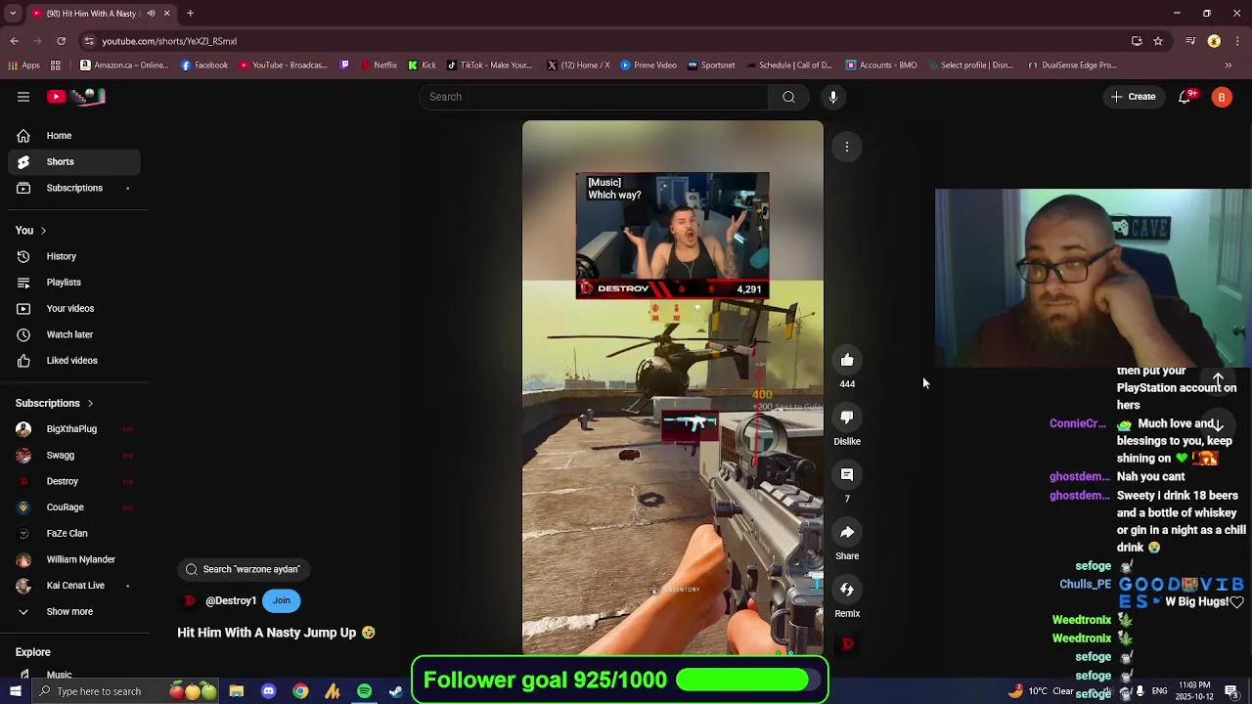
Task: Expand the You section chevron
Action: (x=43, y=231)
